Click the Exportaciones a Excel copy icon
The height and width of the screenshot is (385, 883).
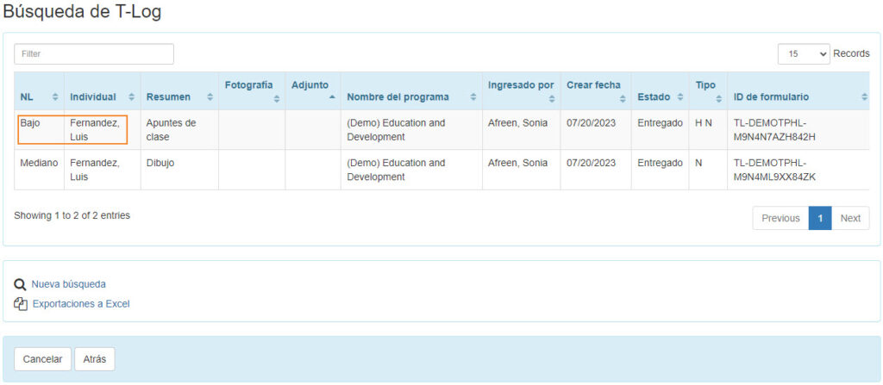(21, 305)
